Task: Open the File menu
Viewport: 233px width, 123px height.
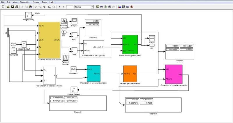Action: coord(3,2)
